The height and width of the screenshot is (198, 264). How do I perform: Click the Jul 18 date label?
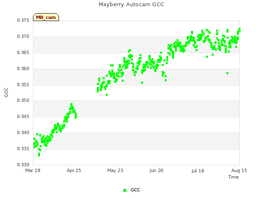click(198, 171)
